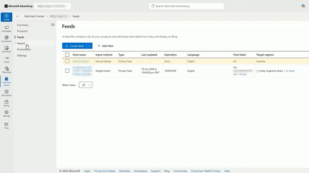Open the Blog footer link

167,171
